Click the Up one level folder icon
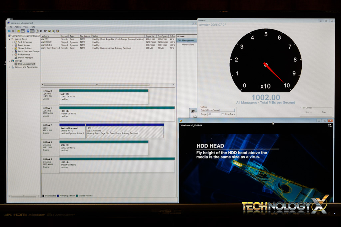Viewport: 341px width, 227px height. click(x=19, y=31)
